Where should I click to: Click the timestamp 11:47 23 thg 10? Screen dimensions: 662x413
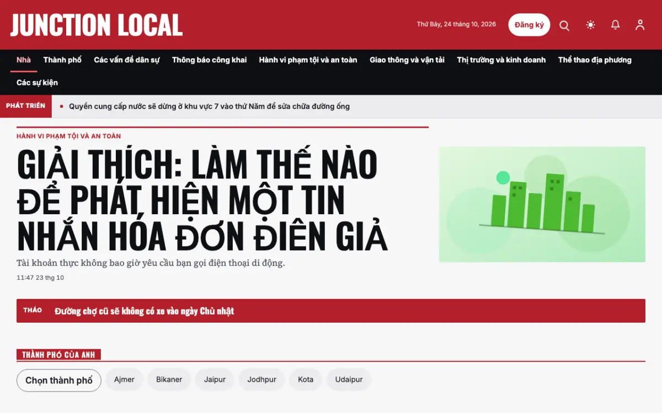pyautogui.click(x=40, y=278)
